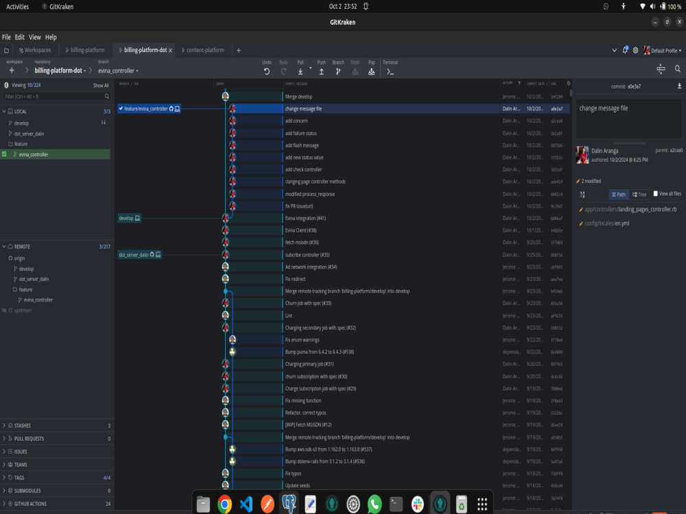Collapse the LOCAL section
The height and width of the screenshot is (514, 686).
pyautogui.click(x=4, y=112)
